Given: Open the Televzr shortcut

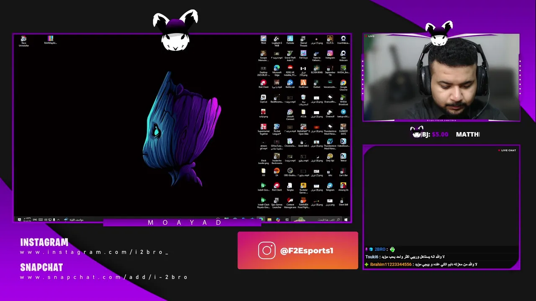Looking at the screenshot, I should [x=343, y=157].
